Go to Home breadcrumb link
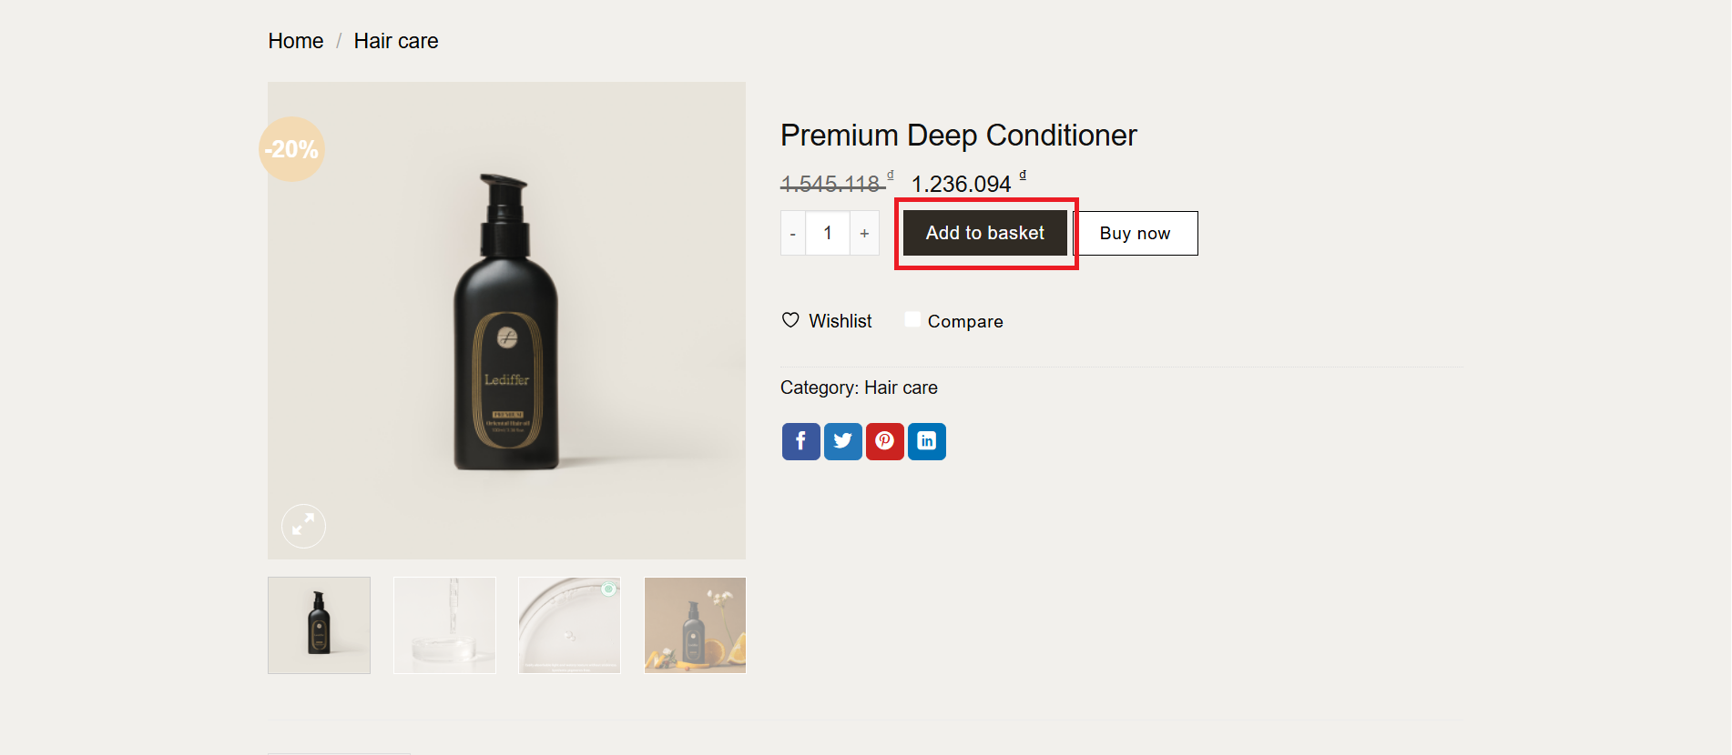1732x755 pixels. click(x=296, y=41)
